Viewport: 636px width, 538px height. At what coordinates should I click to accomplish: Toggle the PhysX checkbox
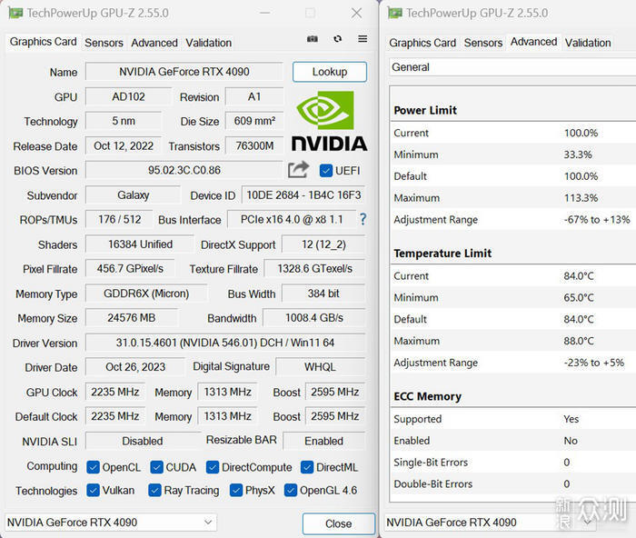[x=236, y=491]
